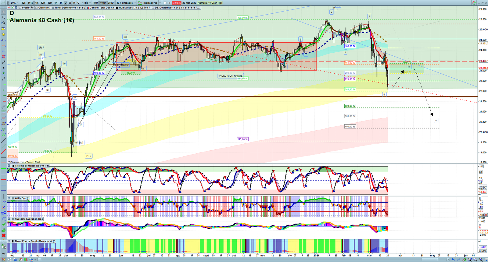
Task: Pick the arrow drawing tool
Action: pos(3,62)
